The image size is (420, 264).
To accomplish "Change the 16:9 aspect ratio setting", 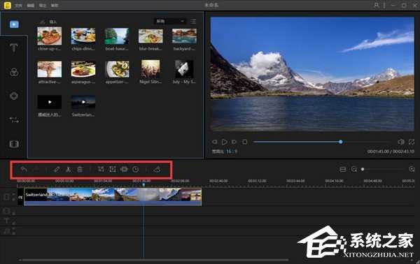I will click(232, 152).
